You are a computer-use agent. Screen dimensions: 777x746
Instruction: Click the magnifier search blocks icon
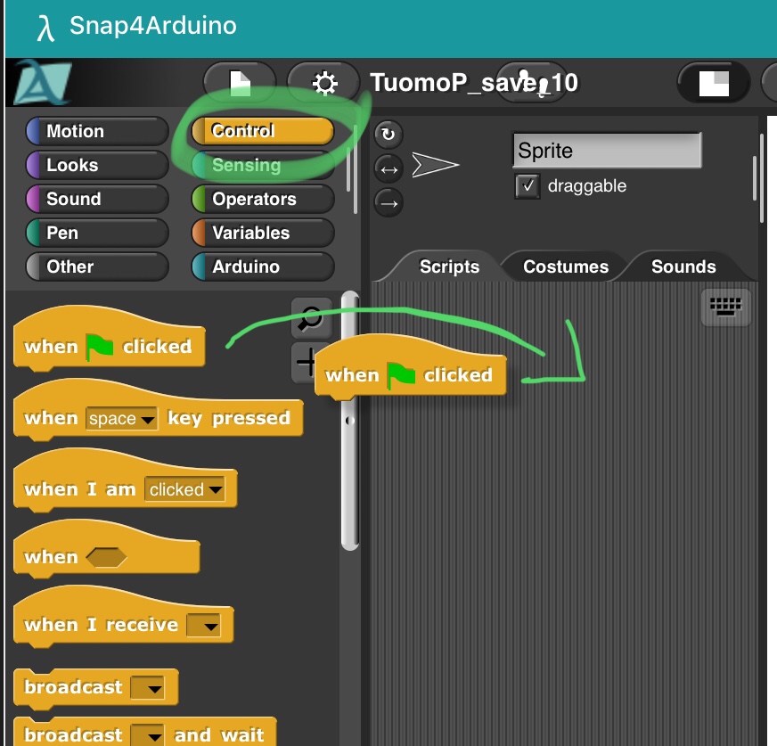pos(311,316)
